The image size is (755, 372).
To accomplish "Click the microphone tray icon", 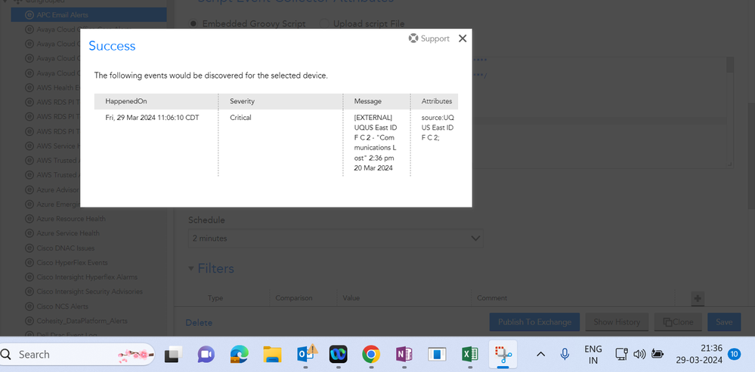I will coord(565,354).
